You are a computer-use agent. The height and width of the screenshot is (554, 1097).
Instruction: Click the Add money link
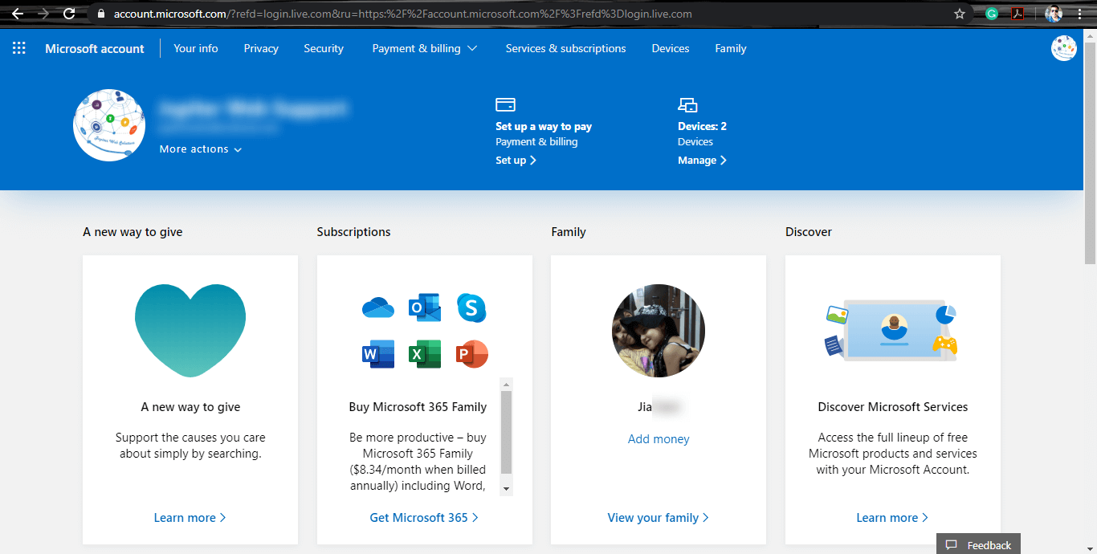coord(658,438)
